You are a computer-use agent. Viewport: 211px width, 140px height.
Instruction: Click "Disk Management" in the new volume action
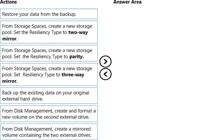[x=30, y=111]
